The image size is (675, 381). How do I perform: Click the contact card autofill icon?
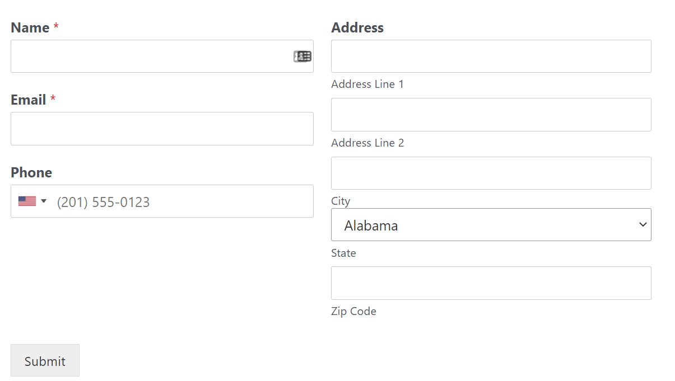click(x=302, y=56)
